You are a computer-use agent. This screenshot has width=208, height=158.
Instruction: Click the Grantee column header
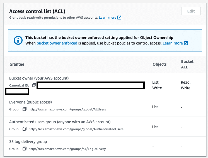pyautogui.click(x=17, y=64)
